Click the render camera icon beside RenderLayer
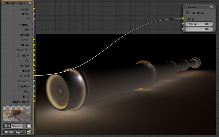The height and width of the screenshot is (137, 219). pyautogui.click(x=29, y=132)
